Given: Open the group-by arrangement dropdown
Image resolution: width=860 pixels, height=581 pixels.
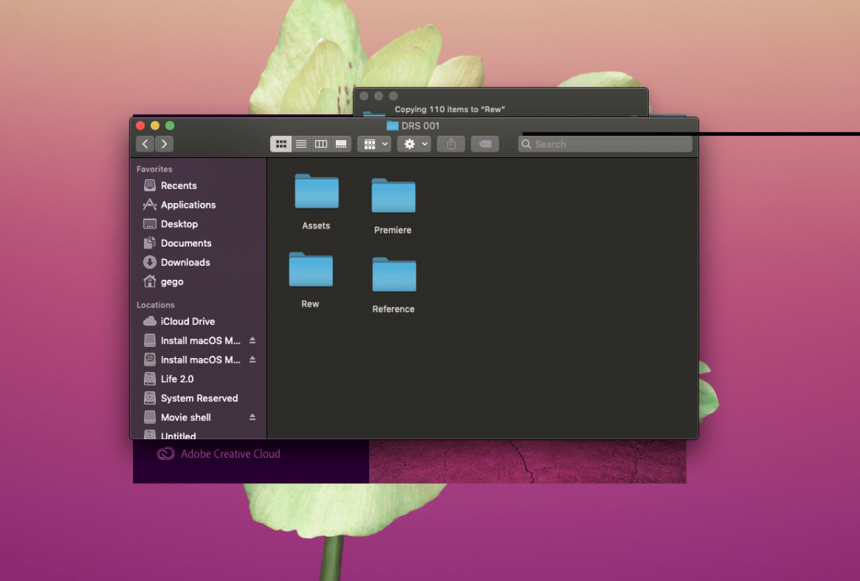Looking at the screenshot, I should pos(375,144).
